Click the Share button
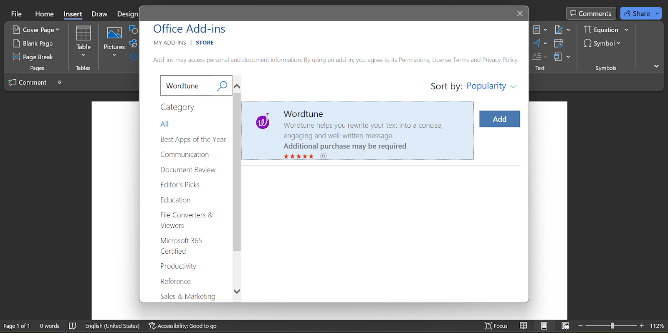The height and width of the screenshot is (333, 668). coord(637,13)
